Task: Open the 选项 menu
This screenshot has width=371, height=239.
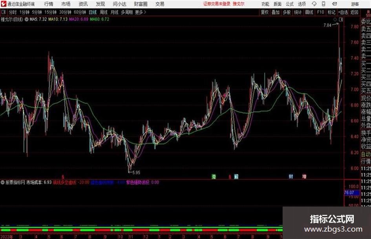Action: tap(302, 4)
